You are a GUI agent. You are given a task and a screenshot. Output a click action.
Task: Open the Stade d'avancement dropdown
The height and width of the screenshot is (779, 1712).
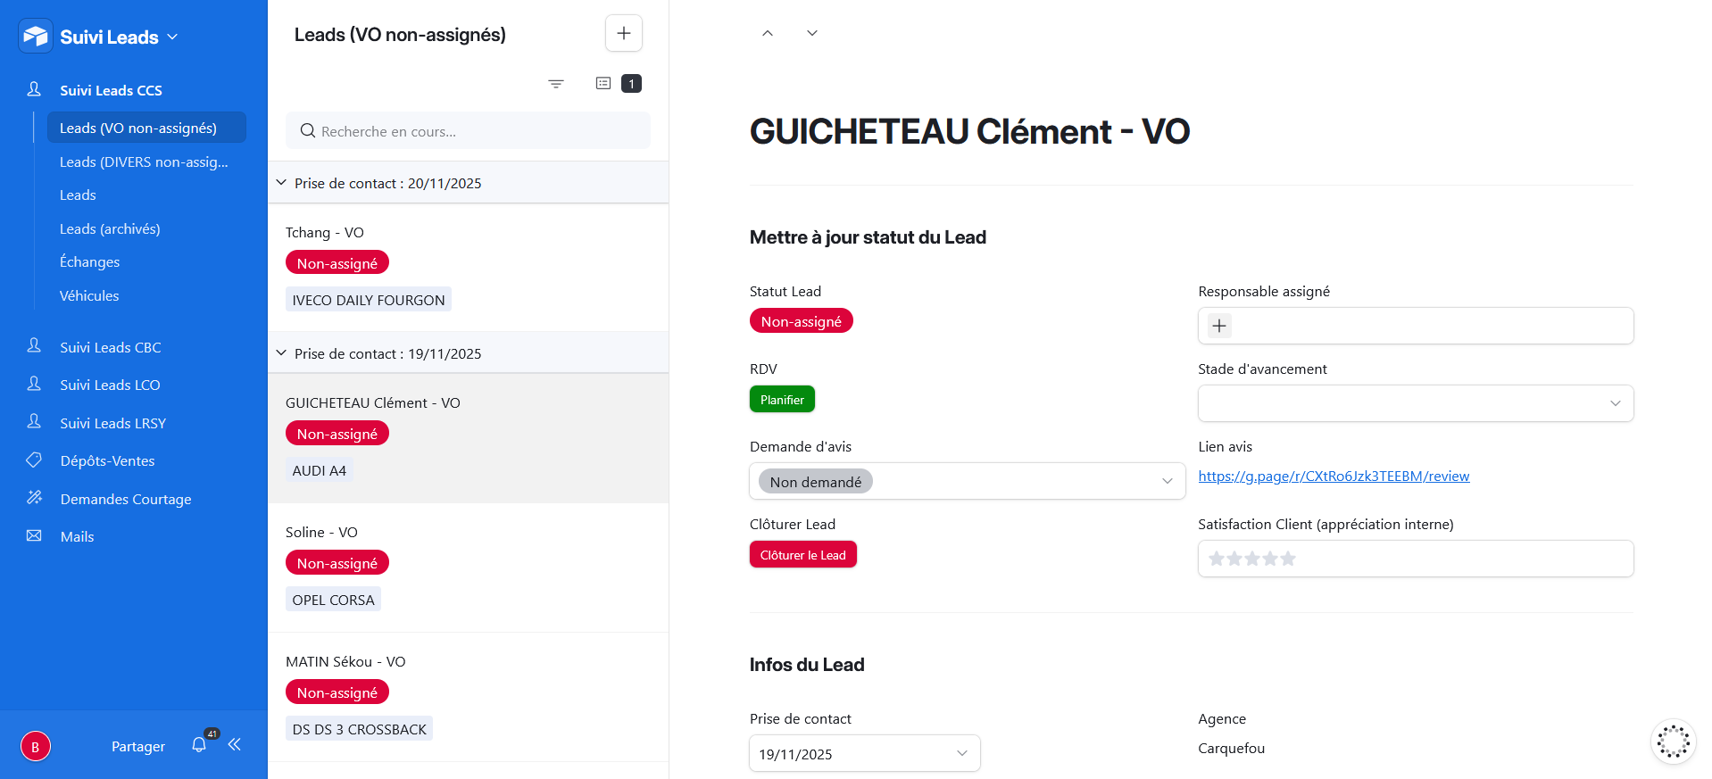point(1415,403)
